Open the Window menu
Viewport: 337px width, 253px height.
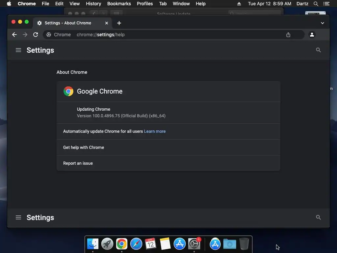click(181, 4)
